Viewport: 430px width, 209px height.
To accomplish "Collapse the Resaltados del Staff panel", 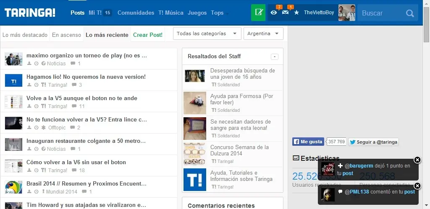I will coord(275,57).
